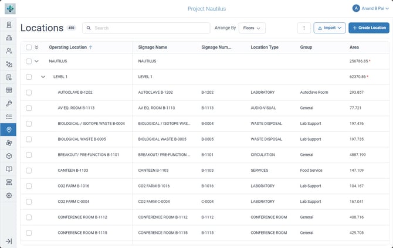Open the fan equipment sidebar icon

point(9,143)
